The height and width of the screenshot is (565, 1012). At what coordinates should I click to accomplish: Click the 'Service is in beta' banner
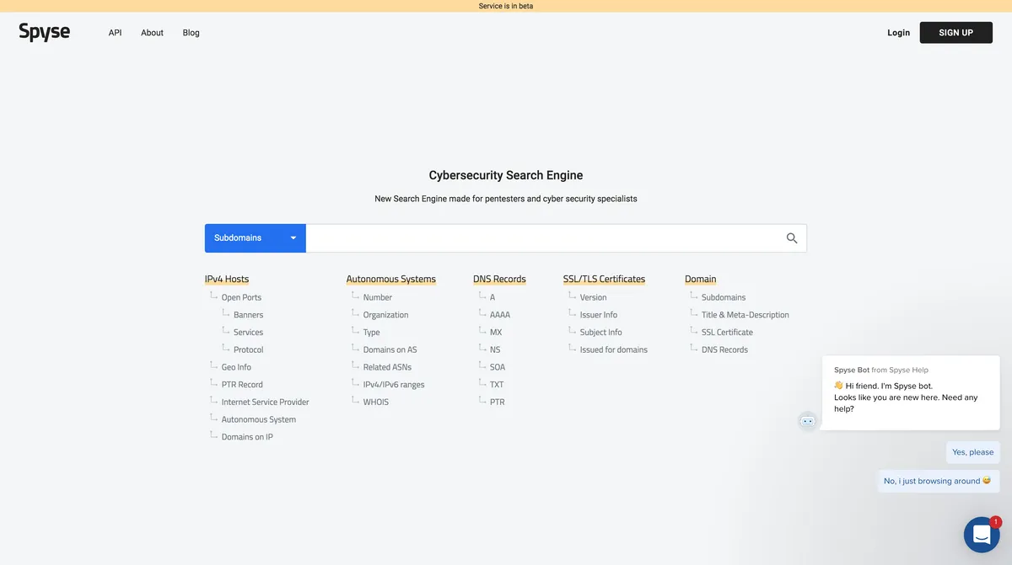(x=506, y=6)
